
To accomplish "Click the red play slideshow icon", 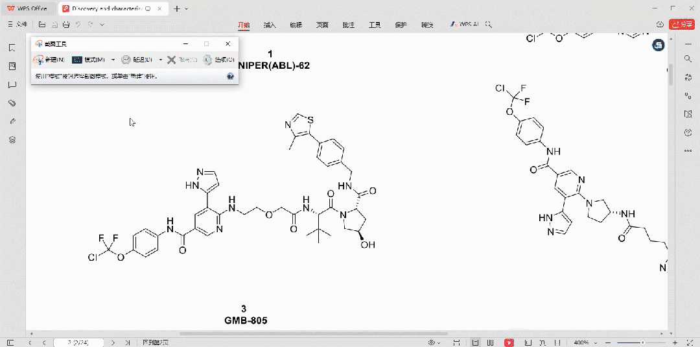I will (509, 342).
